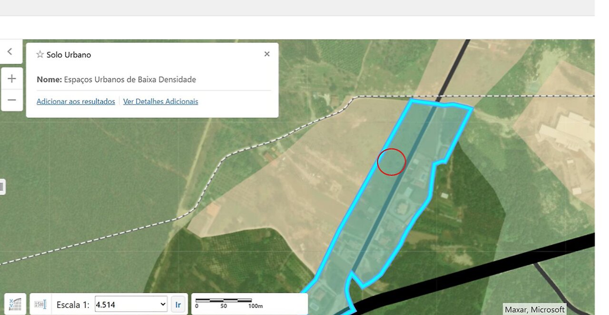Image resolution: width=609 pixels, height=315 pixels.
Task: Click the Solo Urbano popup title
Action: [x=69, y=55]
